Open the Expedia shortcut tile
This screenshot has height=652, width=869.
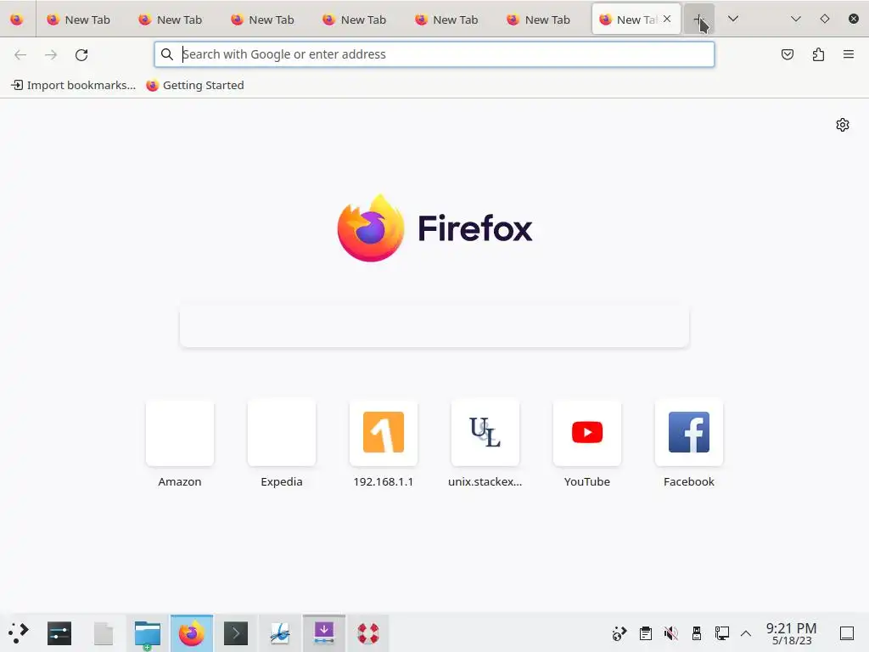[x=282, y=443]
